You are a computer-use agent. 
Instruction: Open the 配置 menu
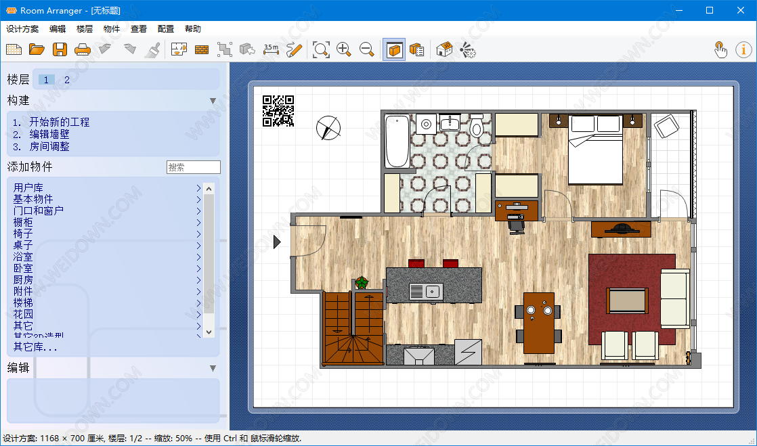[x=166, y=29]
